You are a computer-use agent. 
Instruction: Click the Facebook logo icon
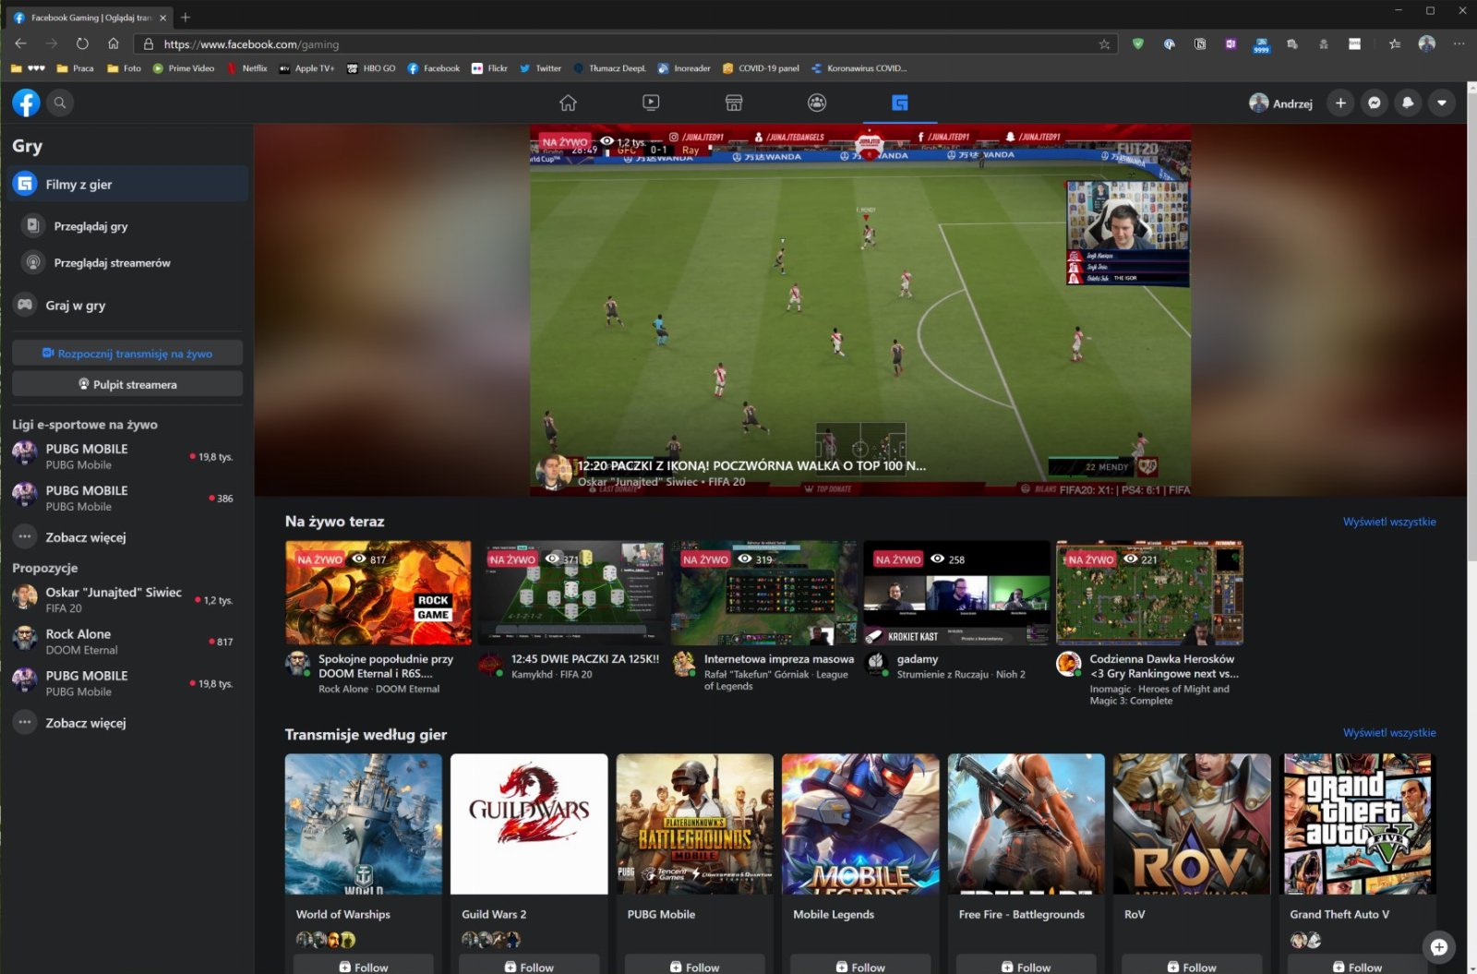(26, 102)
